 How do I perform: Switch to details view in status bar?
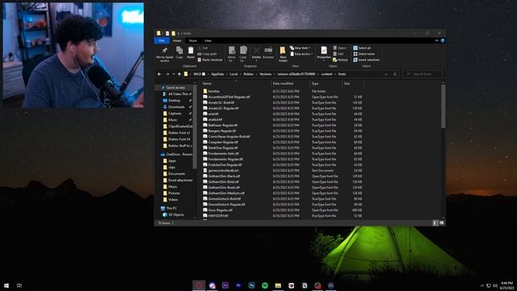(435, 223)
